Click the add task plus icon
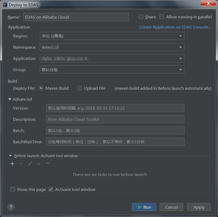 tap(12, 164)
